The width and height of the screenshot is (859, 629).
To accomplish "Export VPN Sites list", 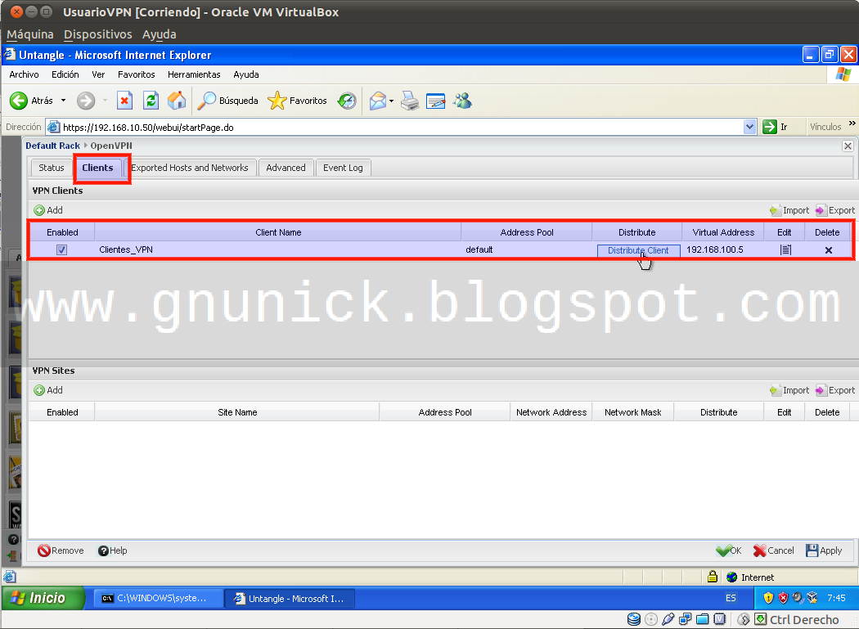I will click(835, 390).
